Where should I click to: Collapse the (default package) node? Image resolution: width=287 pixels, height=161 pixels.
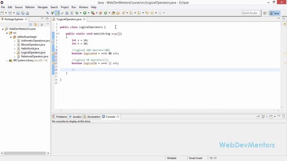(11, 37)
